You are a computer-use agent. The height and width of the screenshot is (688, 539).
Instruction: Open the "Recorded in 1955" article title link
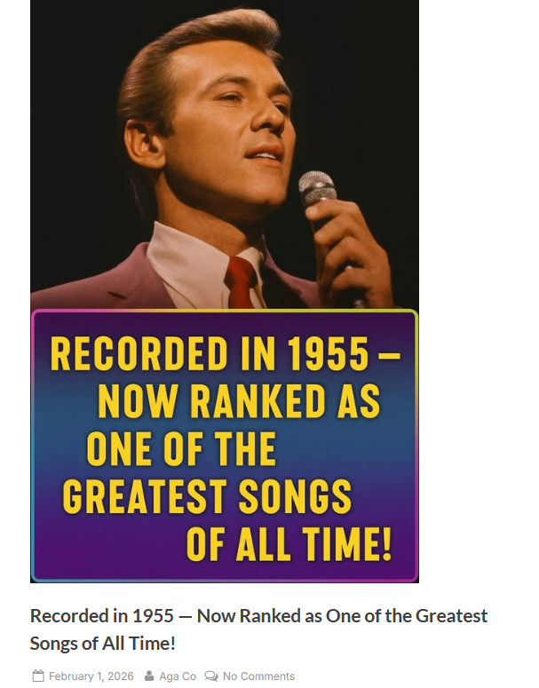pyautogui.click(x=258, y=616)
